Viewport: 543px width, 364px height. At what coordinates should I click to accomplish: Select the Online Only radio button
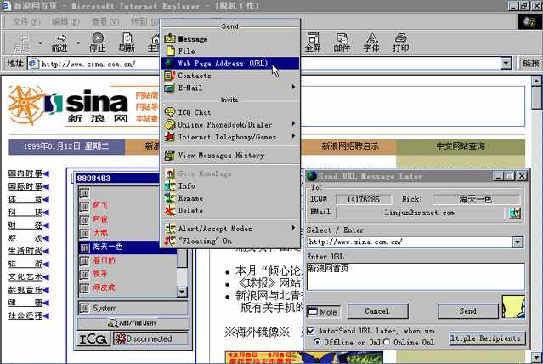(387, 342)
